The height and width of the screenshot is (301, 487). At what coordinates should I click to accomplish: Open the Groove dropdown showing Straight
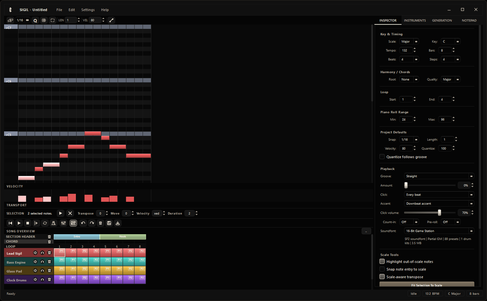point(439,176)
